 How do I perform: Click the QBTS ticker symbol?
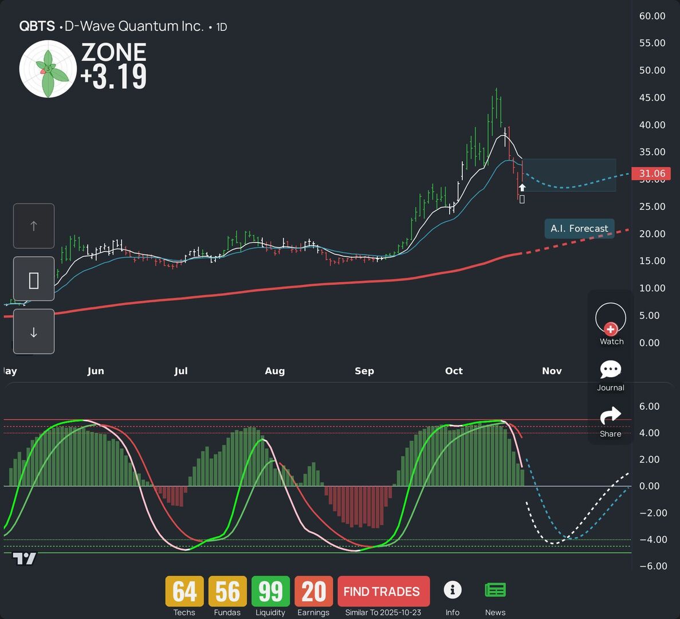(37, 26)
